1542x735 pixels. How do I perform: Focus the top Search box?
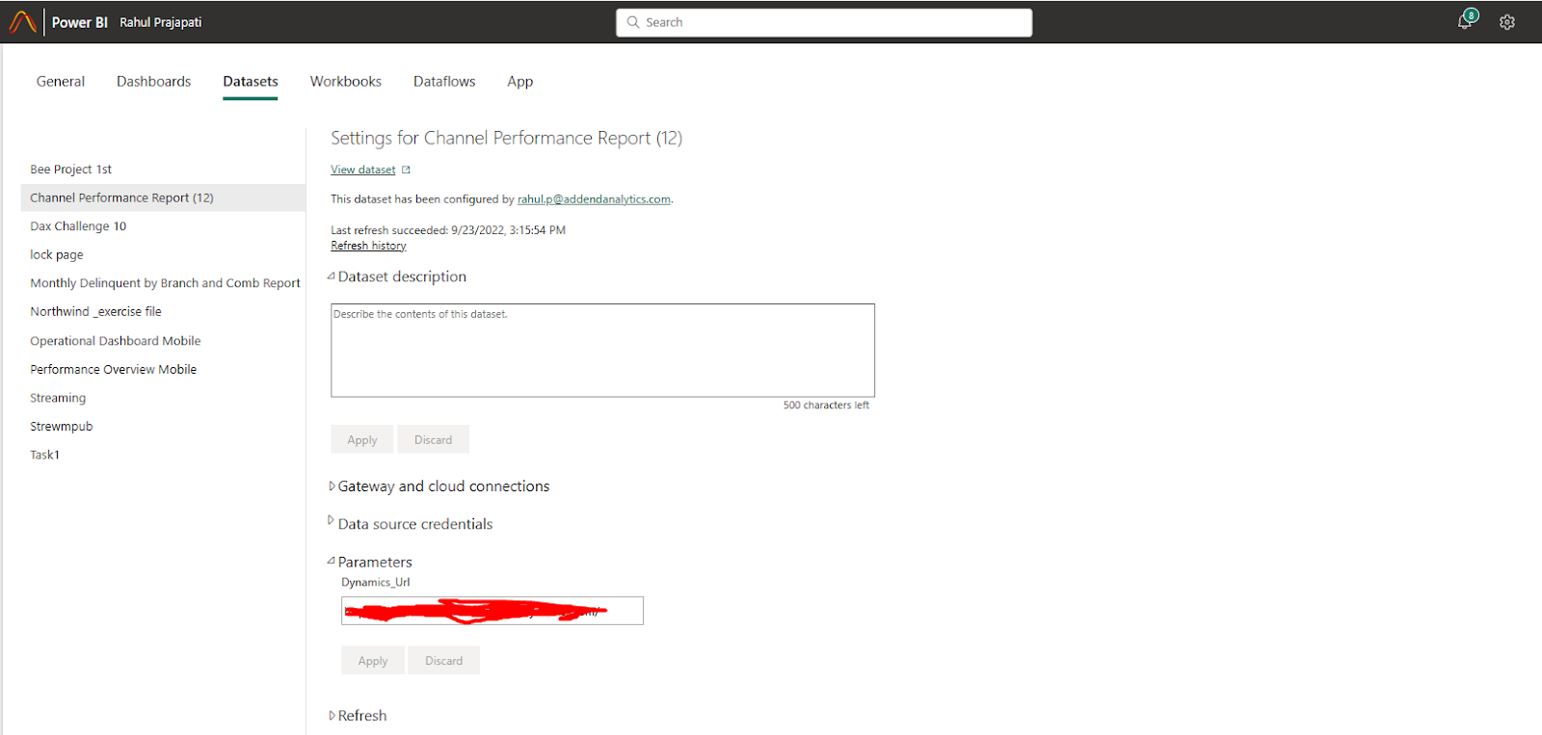824,22
